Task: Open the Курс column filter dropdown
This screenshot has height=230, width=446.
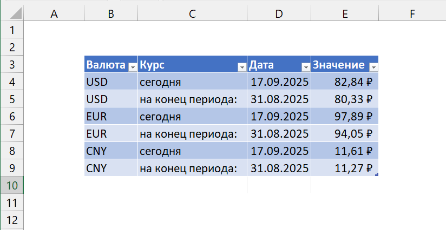Action: point(242,67)
